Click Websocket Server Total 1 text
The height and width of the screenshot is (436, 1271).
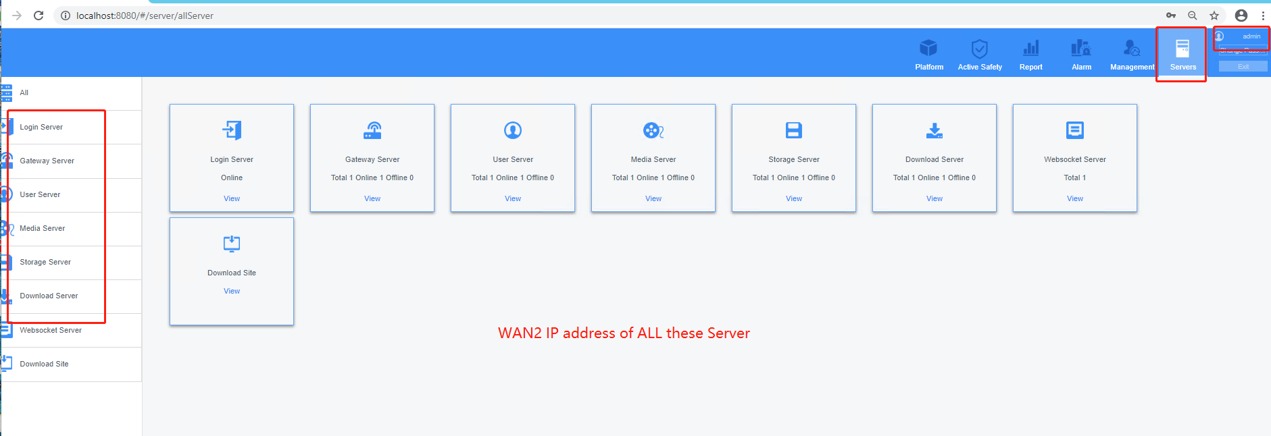pos(1075,178)
